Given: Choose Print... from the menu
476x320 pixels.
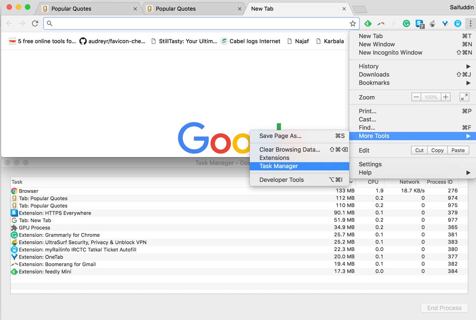Looking at the screenshot, I should [x=412, y=111].
